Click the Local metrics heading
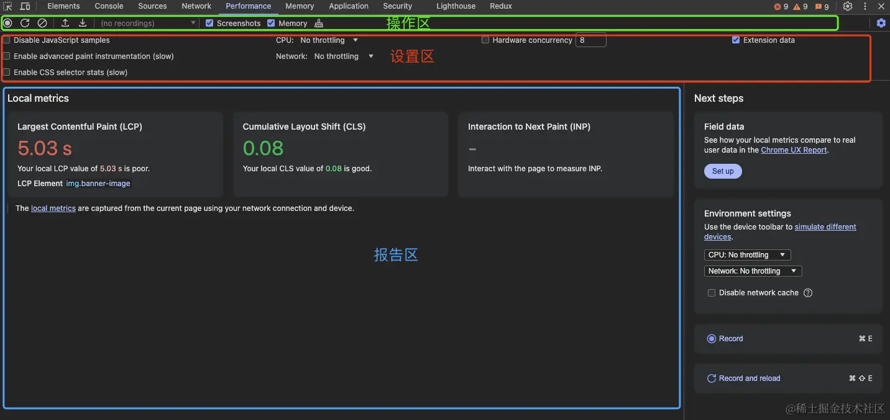Image resolution: width=890 pixels, height=420 pixels. click(x=38, y=98)
